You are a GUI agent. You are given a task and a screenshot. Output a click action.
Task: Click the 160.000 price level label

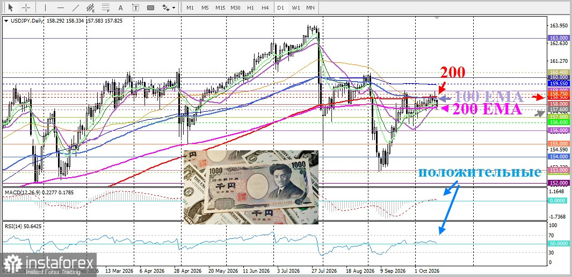559,77
